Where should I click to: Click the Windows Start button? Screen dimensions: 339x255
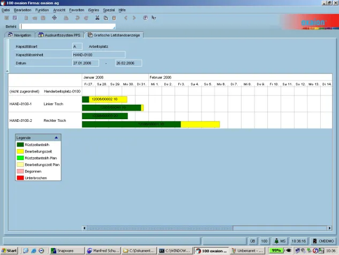tap(9, 251)
